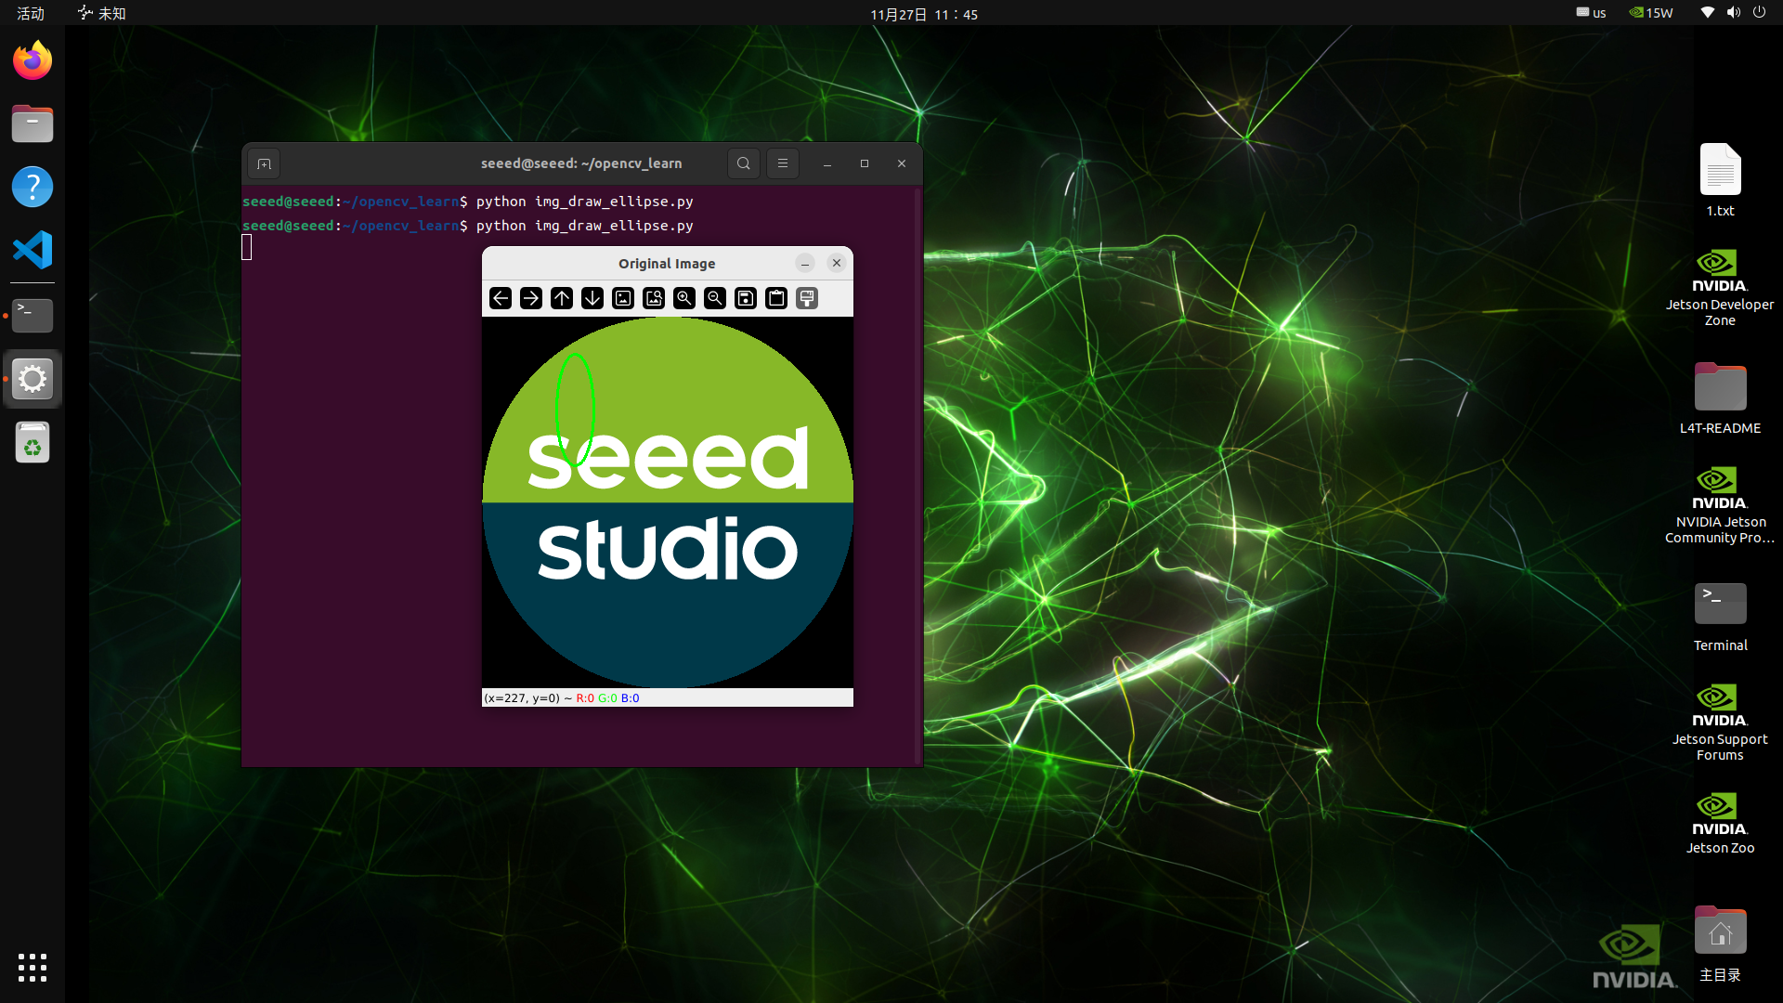The width and height of the screenshot is (1783, 1003).
Task: Select the 1.txt desktop file
Action: (1720, 180)
